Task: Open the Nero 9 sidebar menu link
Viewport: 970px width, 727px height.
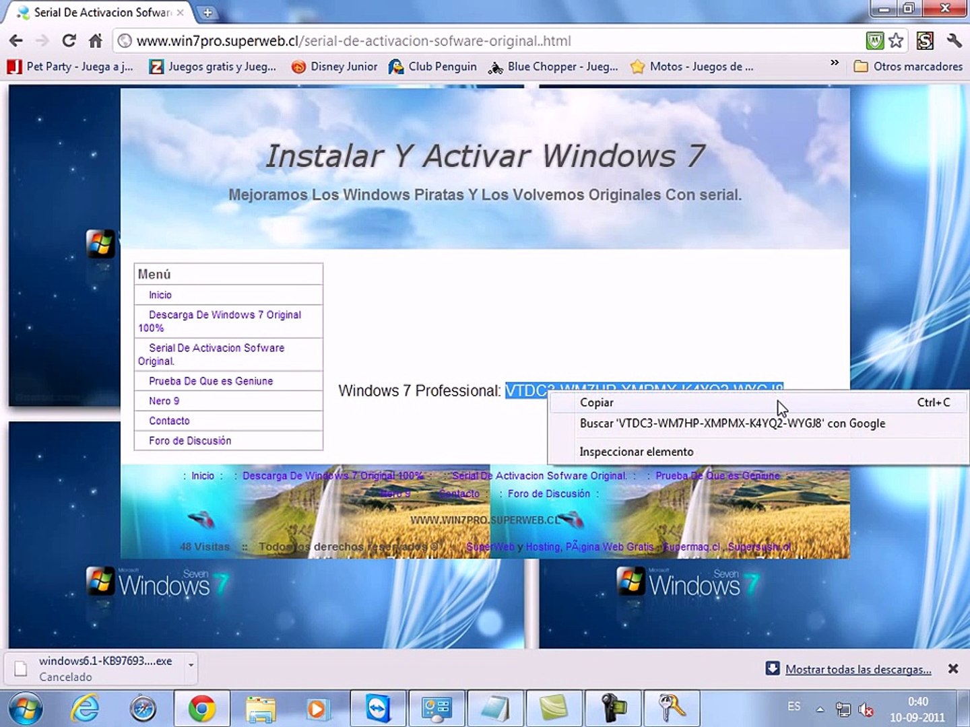Action: tap(164, 401)
